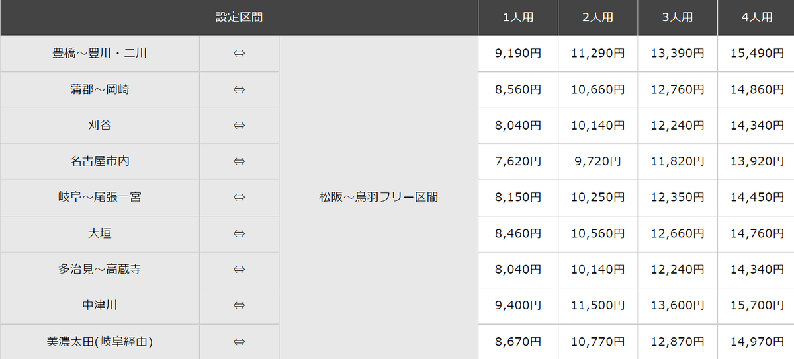Click the 4人用 column header
Viewport: 794px width, 359px height.
[756, 18]
